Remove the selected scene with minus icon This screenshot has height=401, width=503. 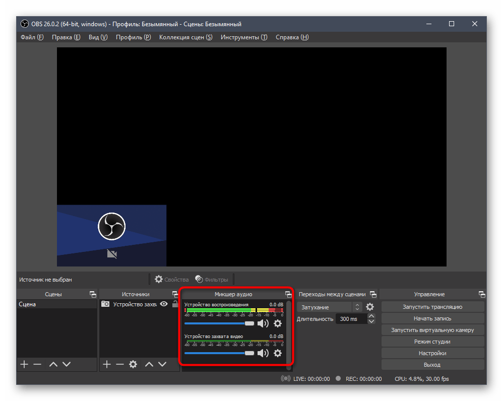pyautogui.click(x=37, y=364)
